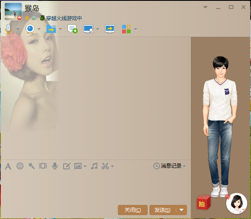Open the music sharing note icon
Viewport: 251px width, 219px height.
point(94,166)
